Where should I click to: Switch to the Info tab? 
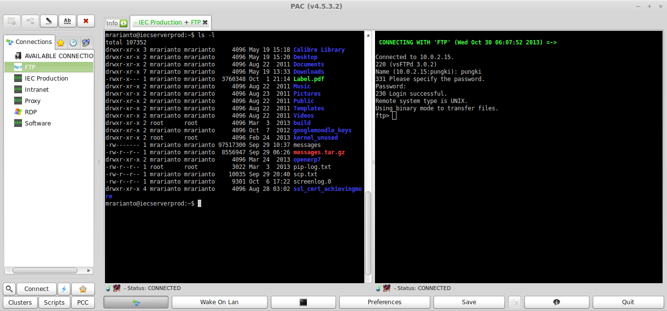click(116, 23)
